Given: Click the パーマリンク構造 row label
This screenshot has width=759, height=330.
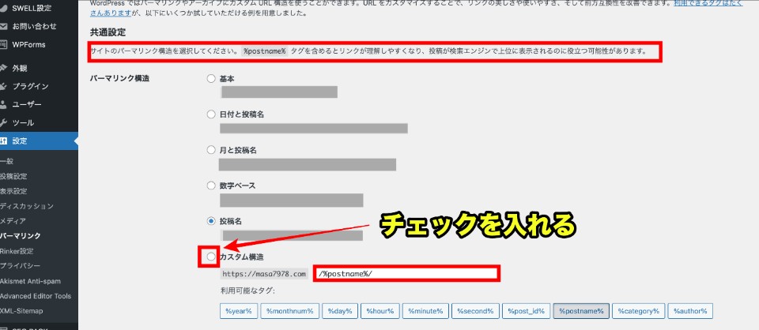Looking at the screenshot, I should [x=119, y=79].
